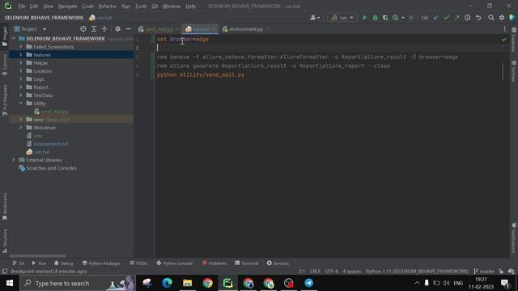Open the File menu

pos(22,6)
